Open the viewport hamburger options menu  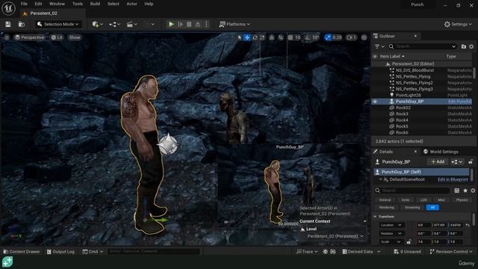[x=7, y=37]
